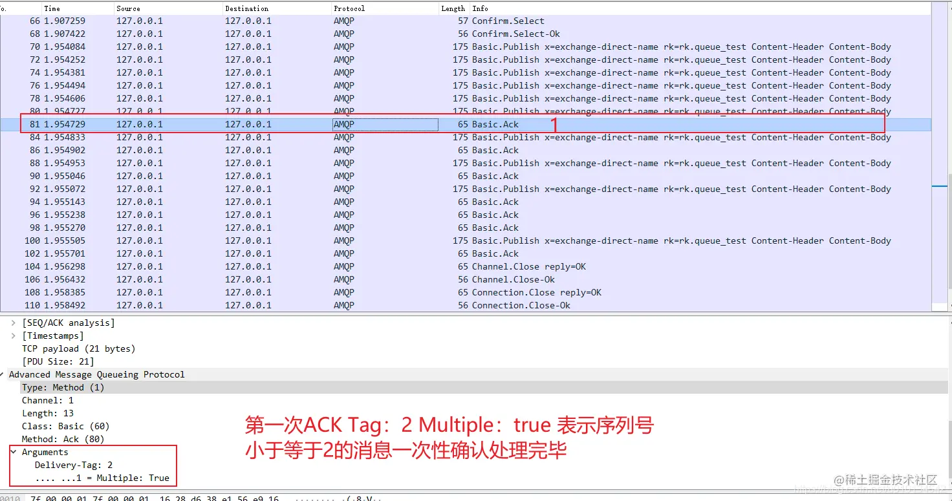Viewport: 952px width, 501px height.
Task: Select the Method: Ack (80) field
Action: point(63,439)
